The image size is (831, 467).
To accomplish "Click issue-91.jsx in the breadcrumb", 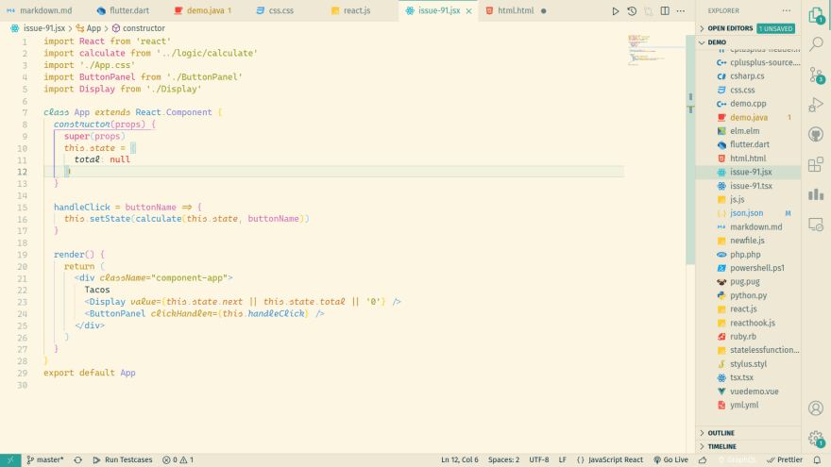I will click(x=38, y=28).
